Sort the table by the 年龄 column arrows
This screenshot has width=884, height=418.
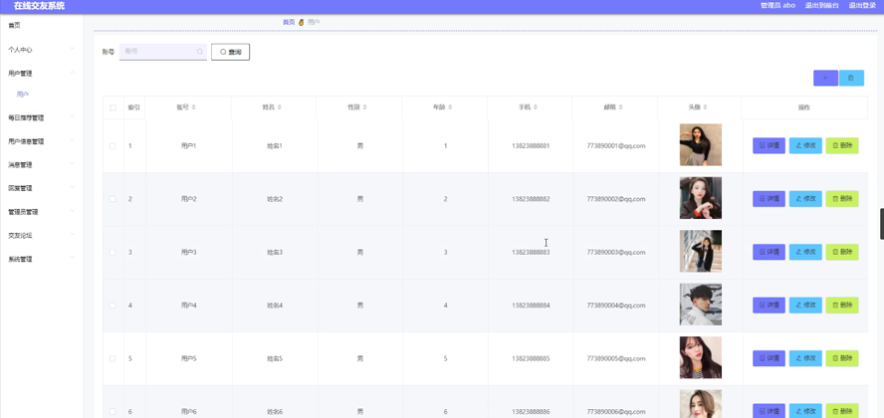pos(450,107)
